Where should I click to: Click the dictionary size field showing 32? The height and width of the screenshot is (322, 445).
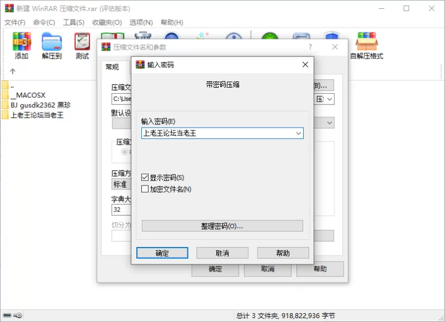pyautogui.click(x=121, y=209)
